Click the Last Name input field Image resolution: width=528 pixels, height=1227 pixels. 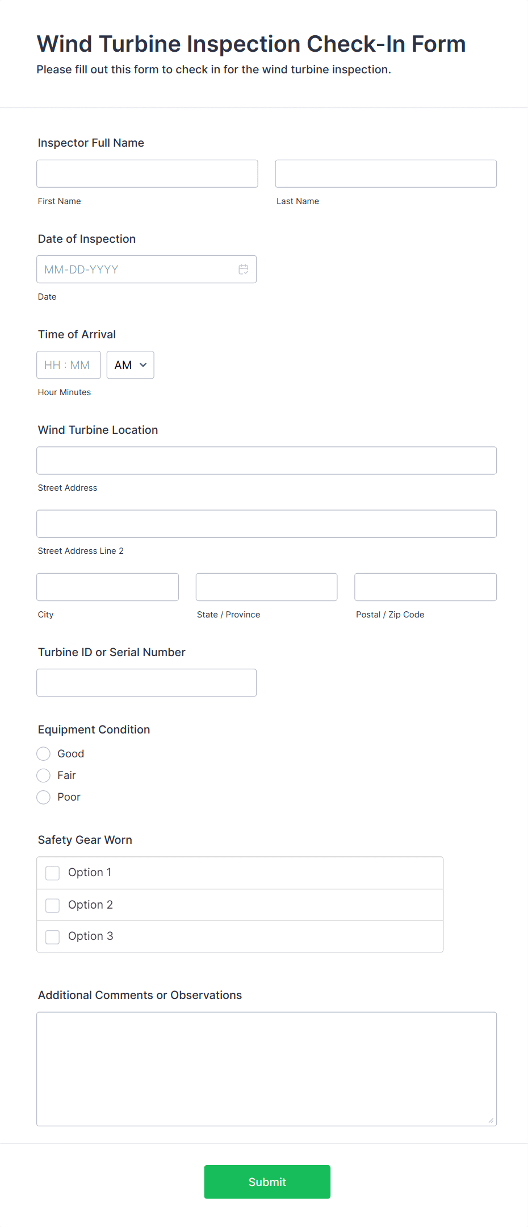point(385,173)
